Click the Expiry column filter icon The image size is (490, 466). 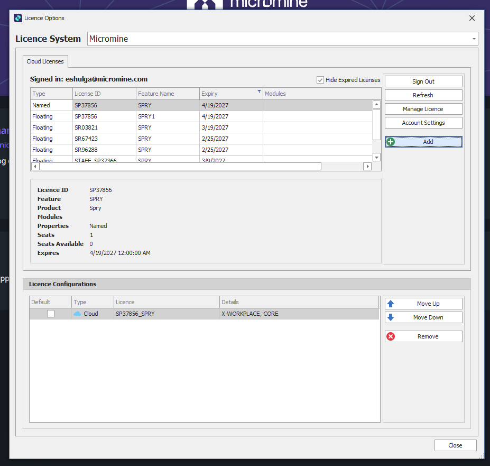click(259, 92)
